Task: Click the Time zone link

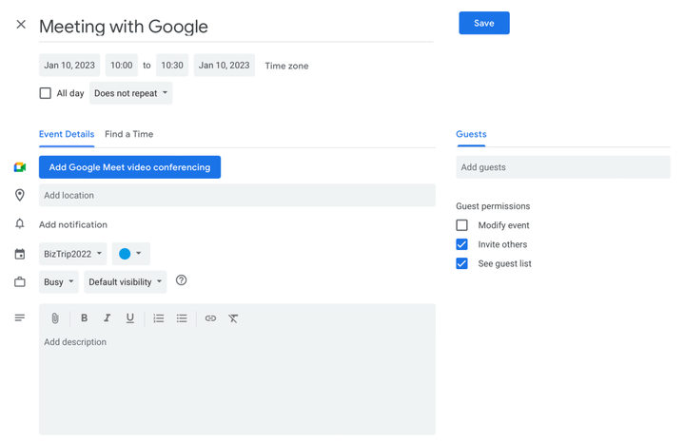Action: pos(286,66)
